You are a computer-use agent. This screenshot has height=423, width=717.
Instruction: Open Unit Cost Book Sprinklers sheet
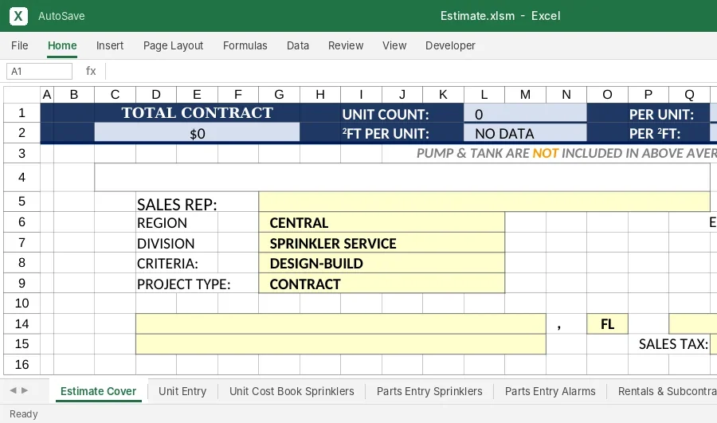(292, 391)
